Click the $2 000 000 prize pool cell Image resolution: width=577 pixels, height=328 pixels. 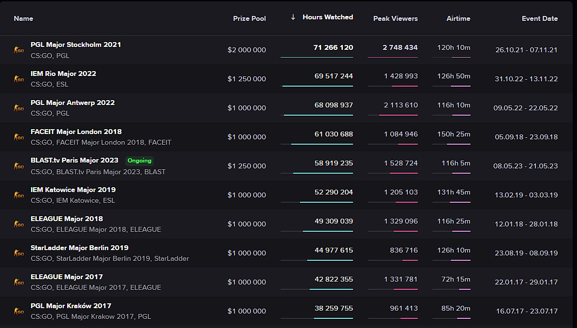tap(247, 50)
